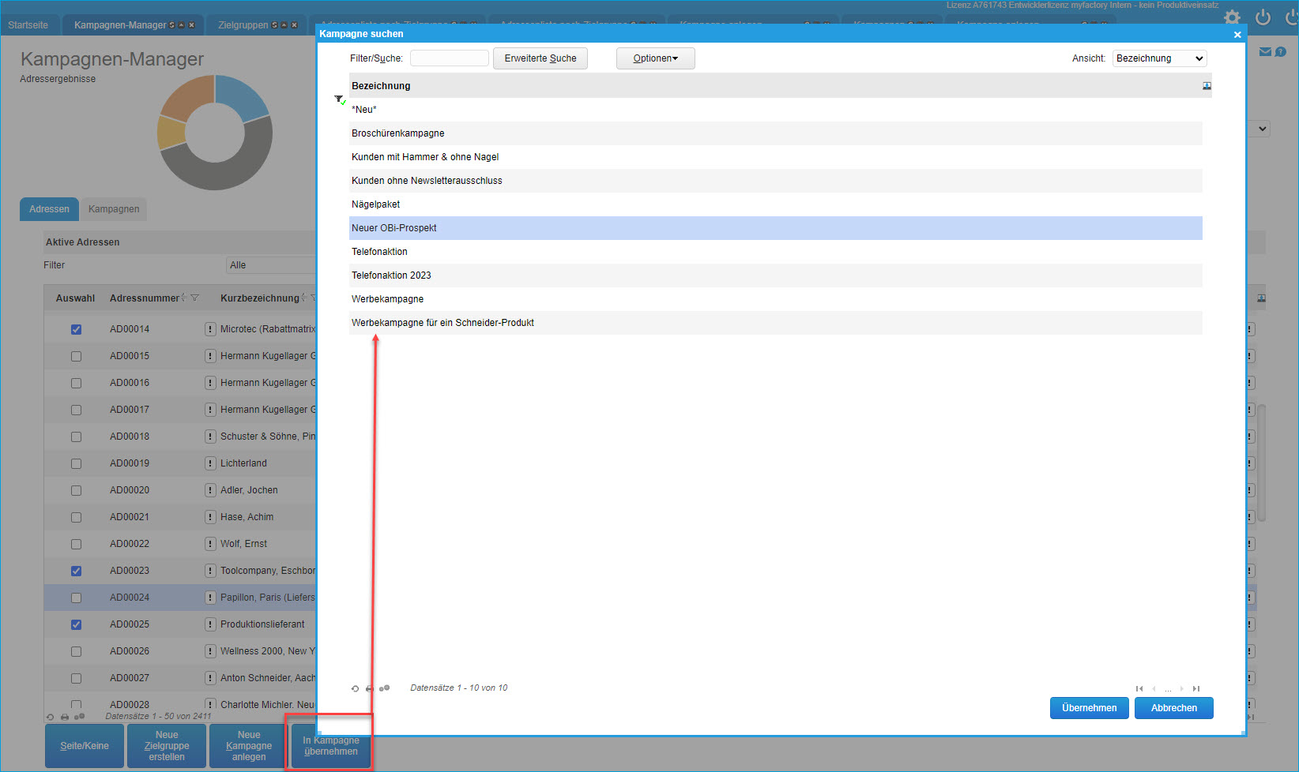The height and width of the screenshot is (772, 1299).
Task: Print the campaign search results
Action: pyautogui.click(x=370, y=688)
